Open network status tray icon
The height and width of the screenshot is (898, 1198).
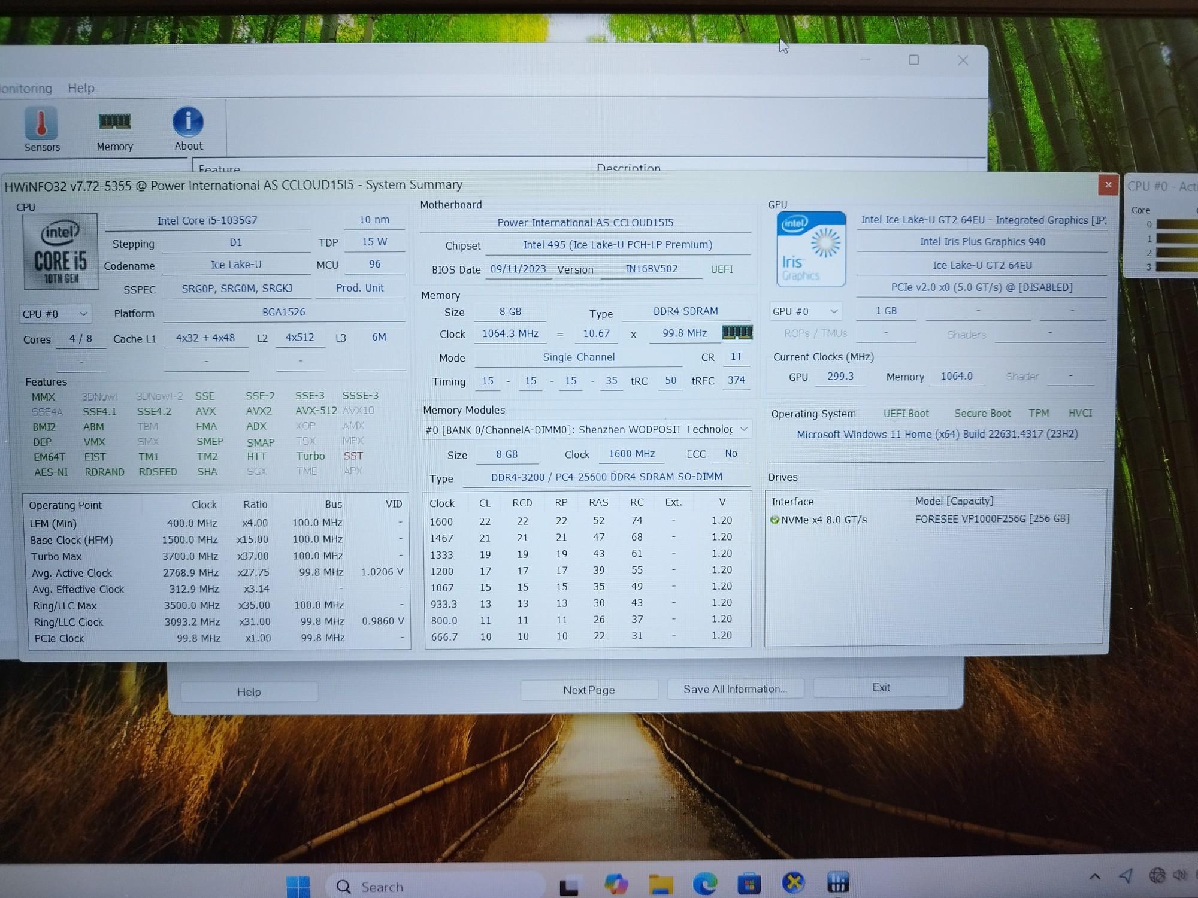point(1157,875)
